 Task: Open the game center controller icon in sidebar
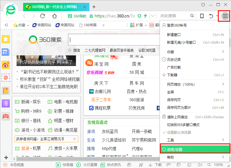coord(6,116)
